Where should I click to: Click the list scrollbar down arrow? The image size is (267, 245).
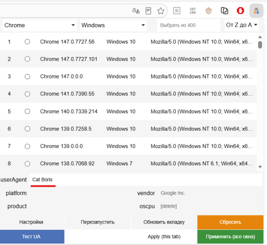260,167
